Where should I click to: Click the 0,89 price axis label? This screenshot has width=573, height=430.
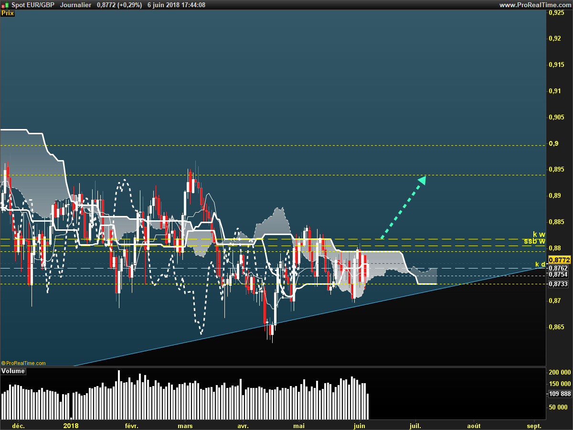click(x=555, y=196)
